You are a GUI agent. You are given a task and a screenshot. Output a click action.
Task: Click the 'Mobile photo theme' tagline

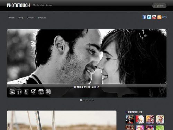42,5
